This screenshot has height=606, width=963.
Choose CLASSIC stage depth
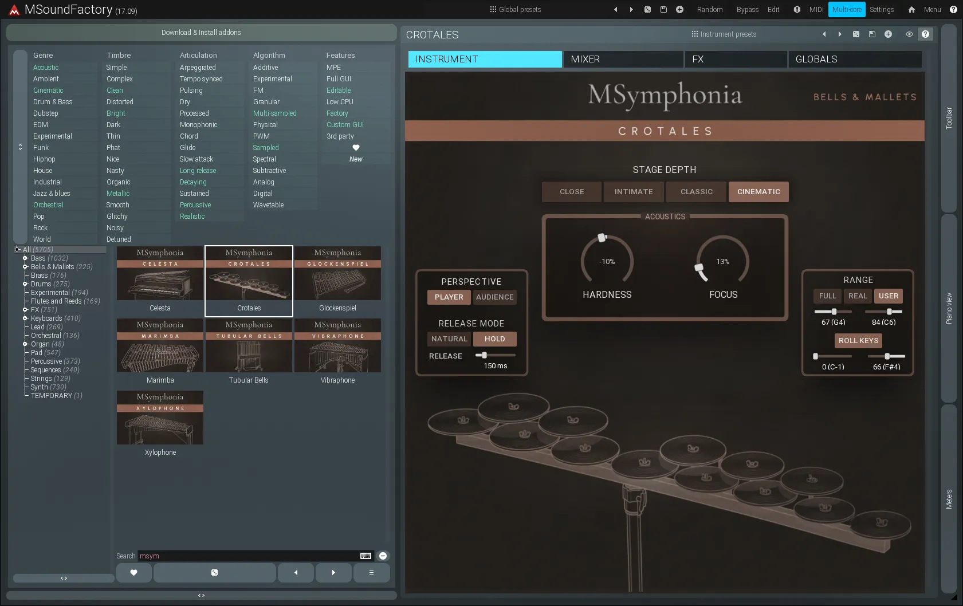[697, 192]
